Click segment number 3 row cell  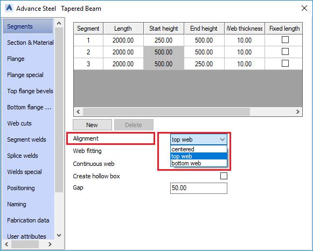(88, 64)
